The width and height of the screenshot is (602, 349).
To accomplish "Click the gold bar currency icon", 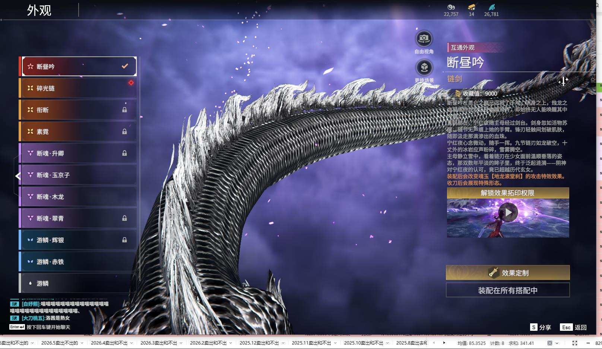I will point(472,7).
